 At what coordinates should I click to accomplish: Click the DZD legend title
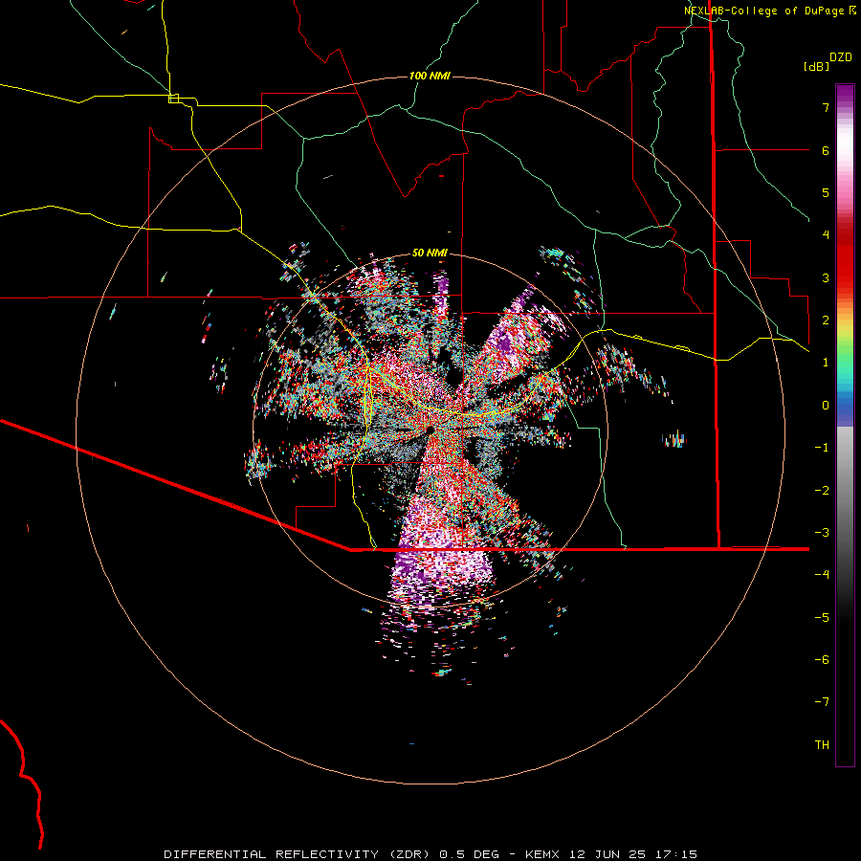[x=841, y=57]
